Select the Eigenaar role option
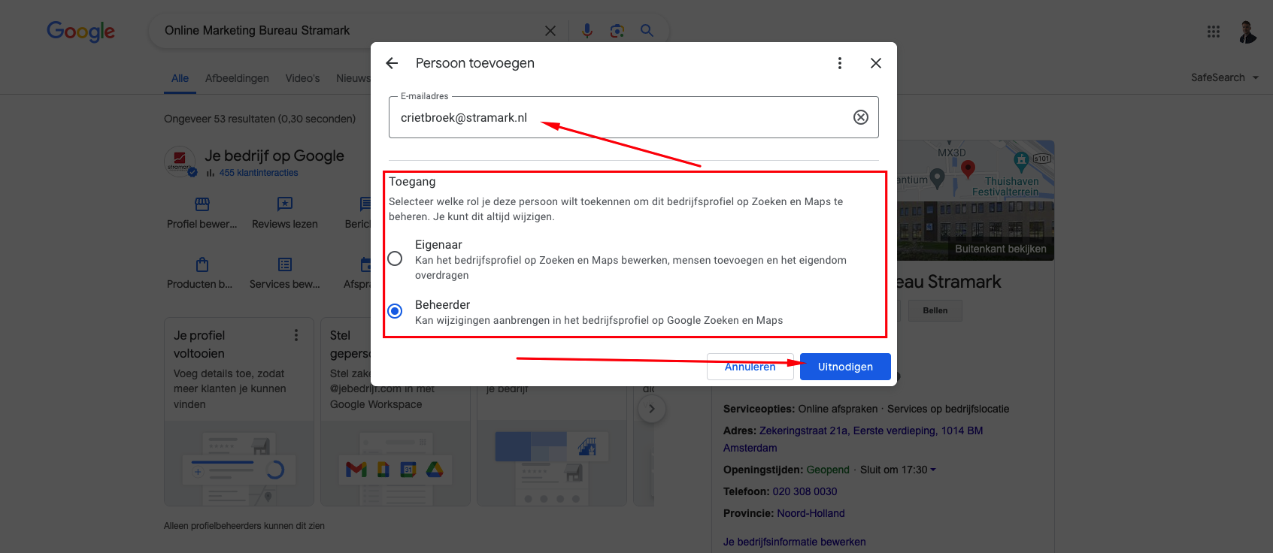The image size is (1273, 553). pos(395,258)
